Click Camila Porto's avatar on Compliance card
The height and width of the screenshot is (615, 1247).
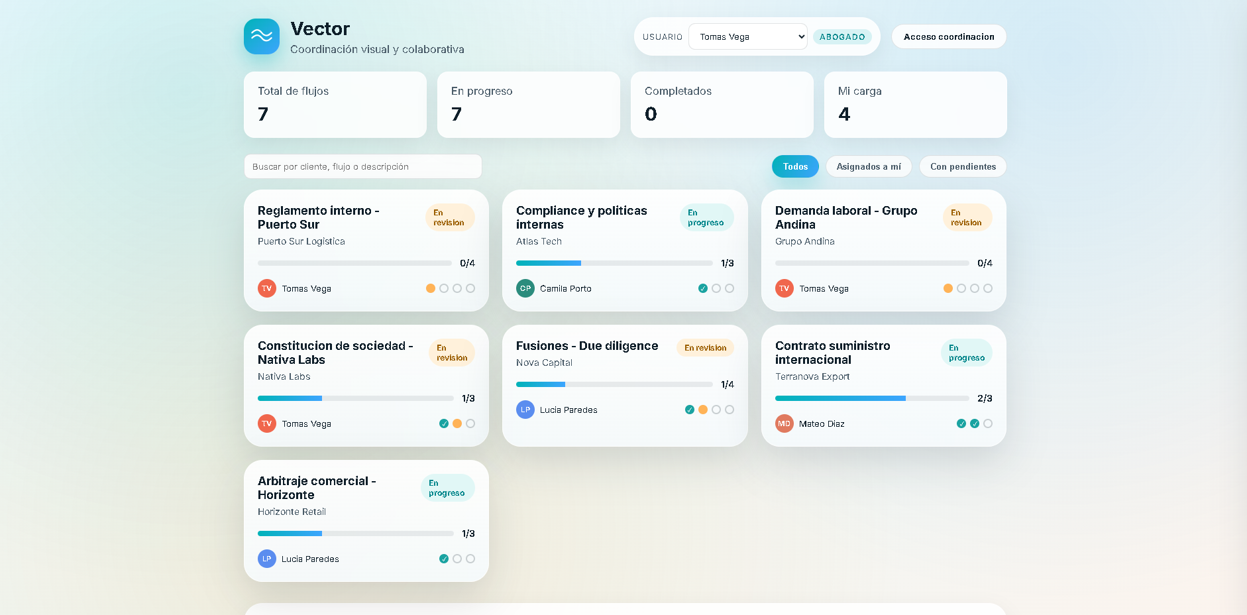pos(525,288)
